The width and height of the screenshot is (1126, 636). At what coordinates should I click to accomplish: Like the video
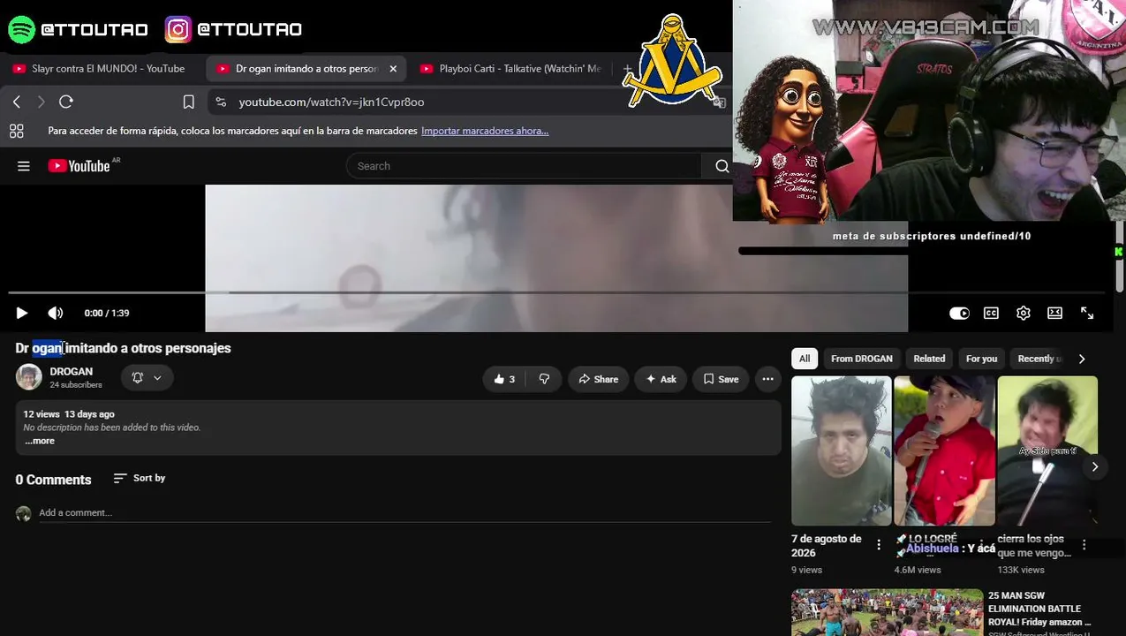[504, 379]
